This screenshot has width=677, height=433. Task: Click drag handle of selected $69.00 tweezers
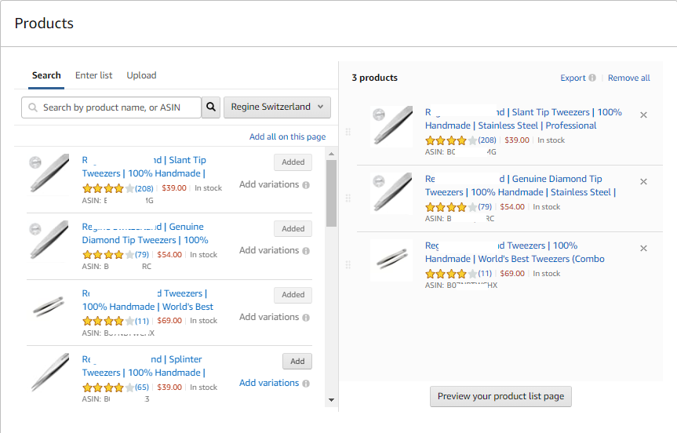pos(348,264)
